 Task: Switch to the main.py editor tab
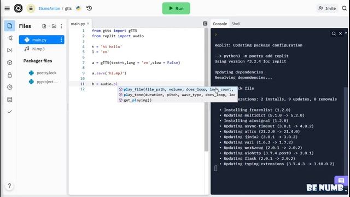pyautogui.click(x=78, y=24)
